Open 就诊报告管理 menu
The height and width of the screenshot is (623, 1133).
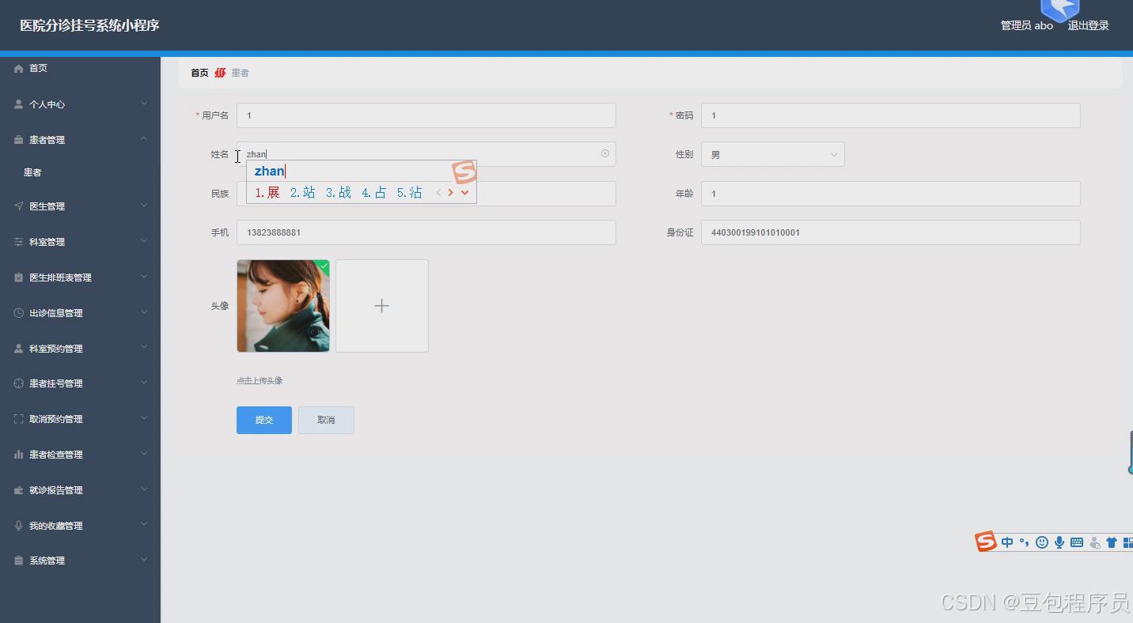click(x=80, y=490)
